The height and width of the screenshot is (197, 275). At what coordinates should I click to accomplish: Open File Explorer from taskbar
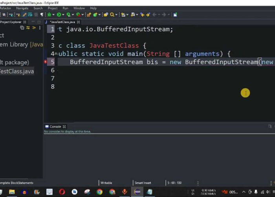[x=12, y=192]
